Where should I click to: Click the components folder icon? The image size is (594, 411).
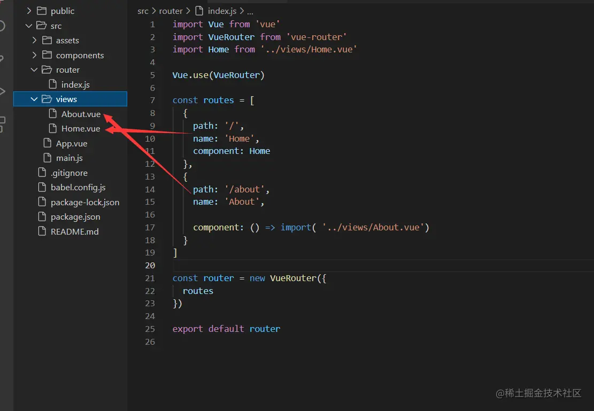47,55
